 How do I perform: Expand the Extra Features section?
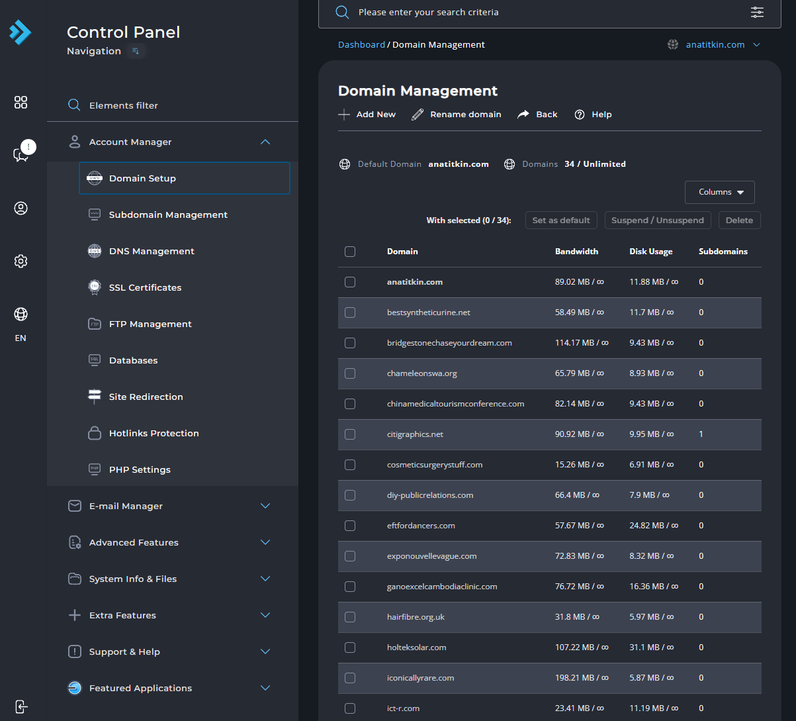coord(172,615)
